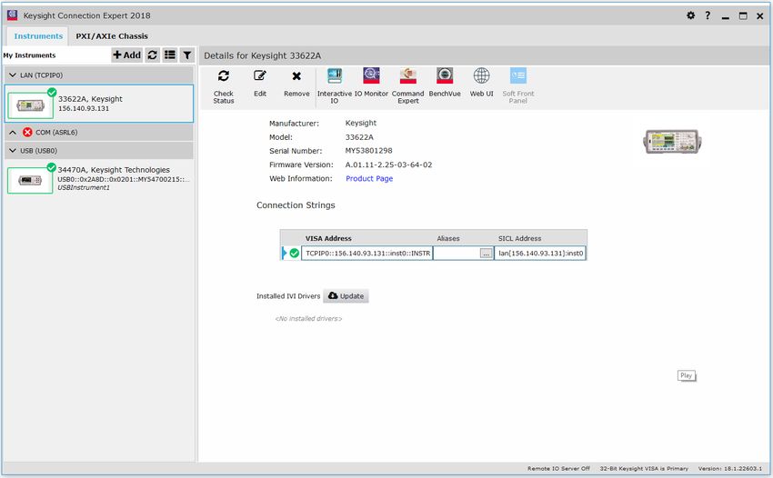Viewport: 773px width, 478px height.
Task: Update installed IVI drivers
Action: (x=346, y=295)
